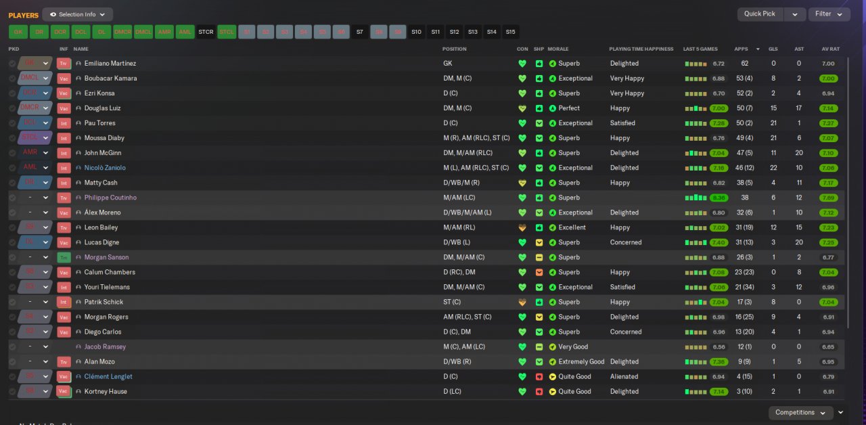This screenshot has height=425, width=866.
Task: Select the DMCR position chip
Action: point(122,32)
